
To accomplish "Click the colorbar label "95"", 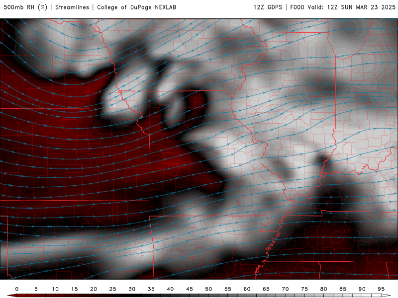I will click(x=381, y=289).
